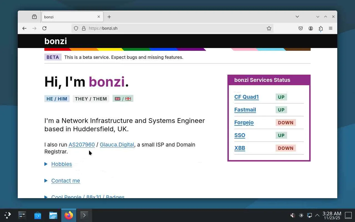This screenshot has width=355, height=222.
Task: Click the bonzi Services Status heading
Action: [x=262, y=80]
